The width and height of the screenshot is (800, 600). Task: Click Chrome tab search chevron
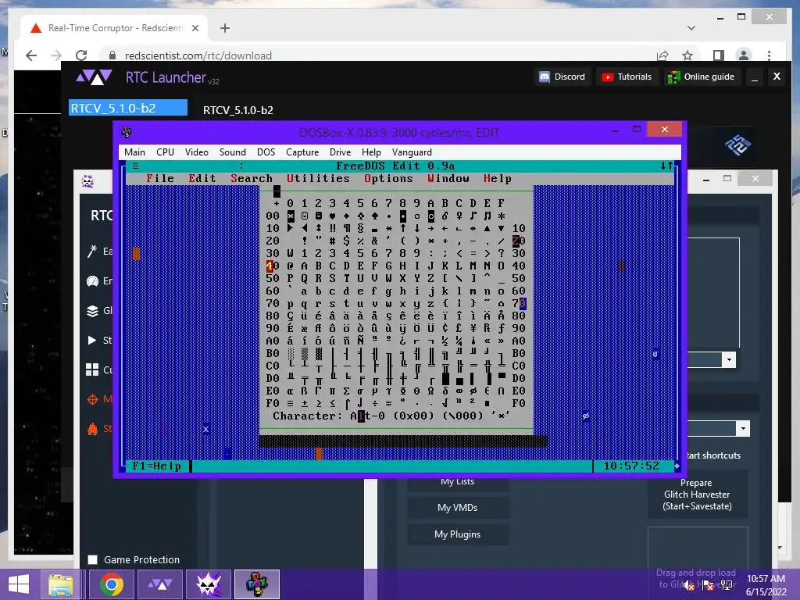point(691,28)
